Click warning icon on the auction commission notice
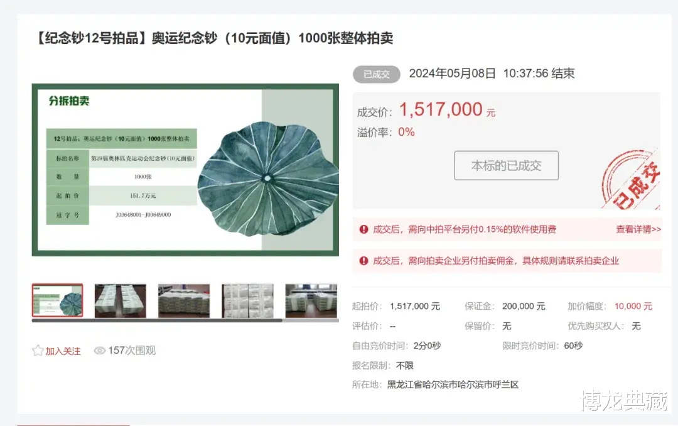 pyautogui.click(x=363, y=260)
